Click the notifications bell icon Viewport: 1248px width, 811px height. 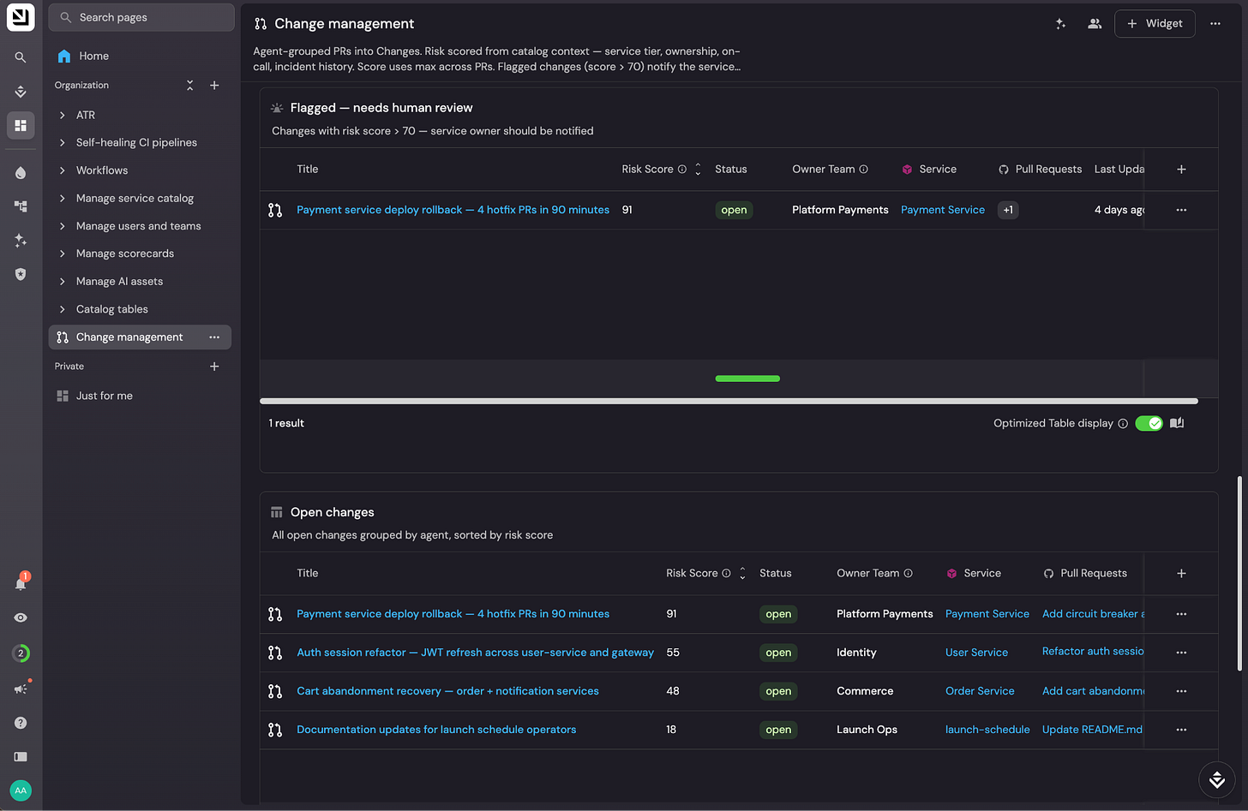tap(21, 582)
